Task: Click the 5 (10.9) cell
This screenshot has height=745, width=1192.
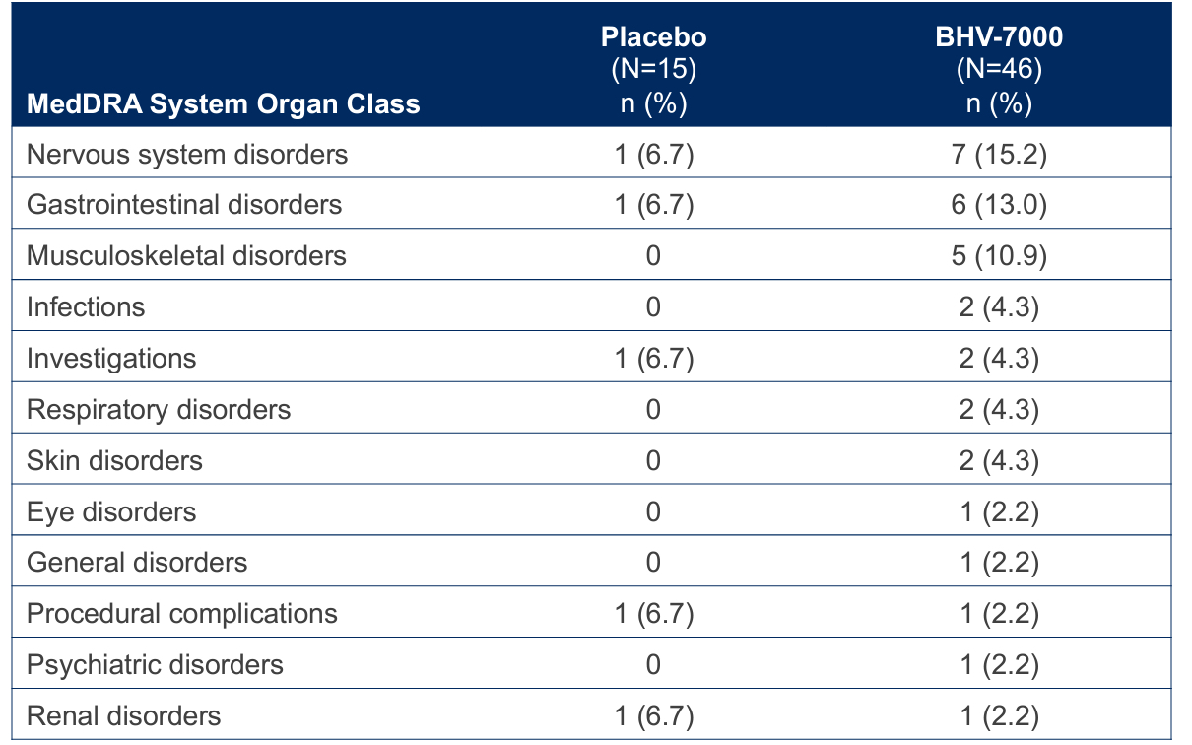Action: click(x=999, y=256)
